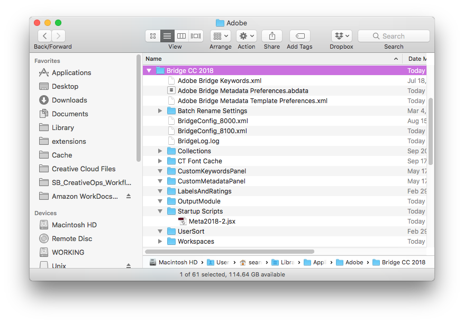Open SB_CreativeOps_Workfl... in sidebar
The width and height of the screenshot is (464, 323).
coord(91,183)
